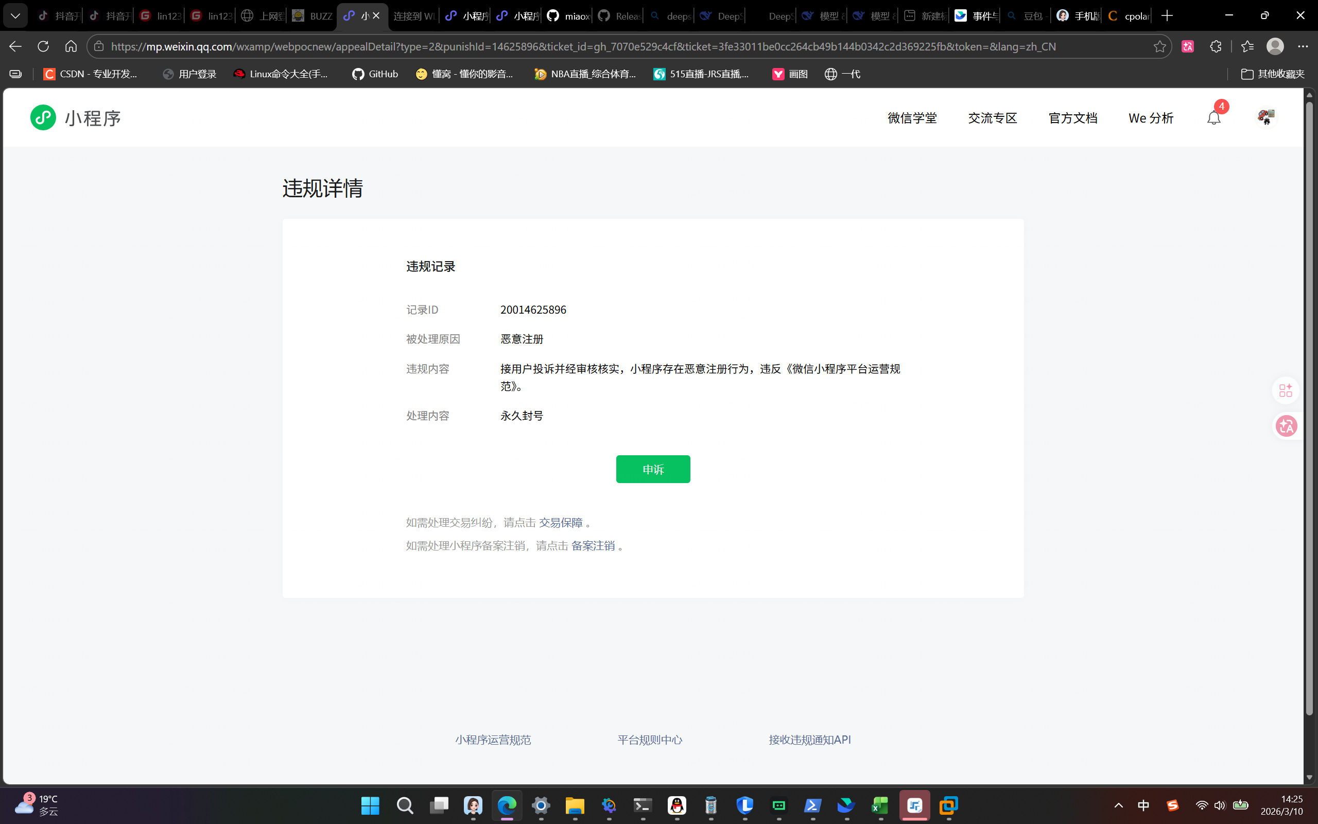Click the 备案注销 link
Viewport: 1318px width, 824px height.
coord(593,545)
